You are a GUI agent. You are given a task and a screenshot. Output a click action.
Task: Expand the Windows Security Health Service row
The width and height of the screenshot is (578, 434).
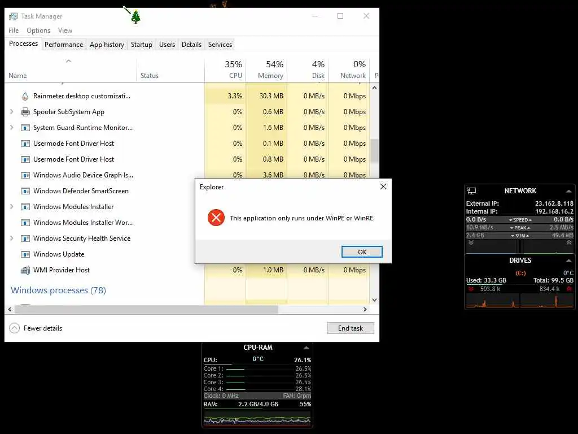[x=11, y=239]
